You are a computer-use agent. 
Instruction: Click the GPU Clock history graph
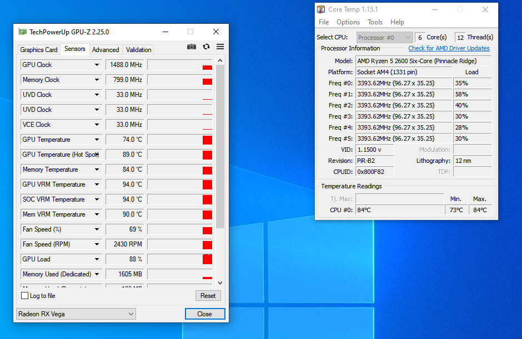[180, 65]
